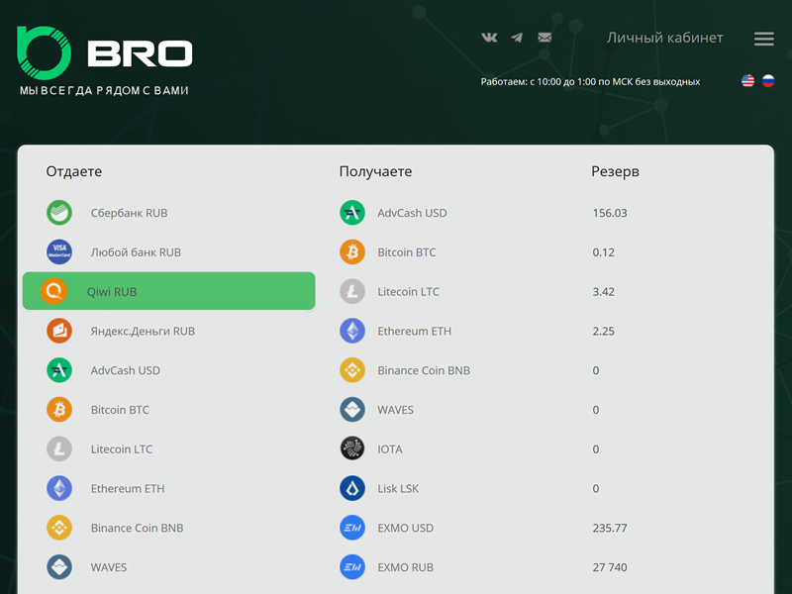Select Bitcoin BTC label in Отдаете
The height and width of the screenshot is (594, 792).
tap(120, 410)
